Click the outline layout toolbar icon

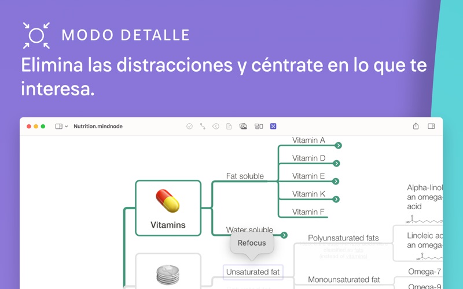(x=259, y=126)
